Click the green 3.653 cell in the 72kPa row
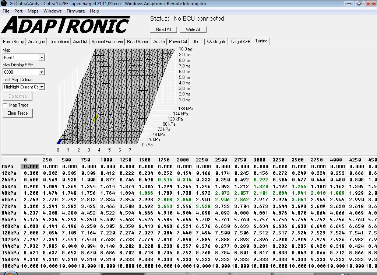Image resolution: width=377 pixels, height=275 pixels. (x=165, y=206)
